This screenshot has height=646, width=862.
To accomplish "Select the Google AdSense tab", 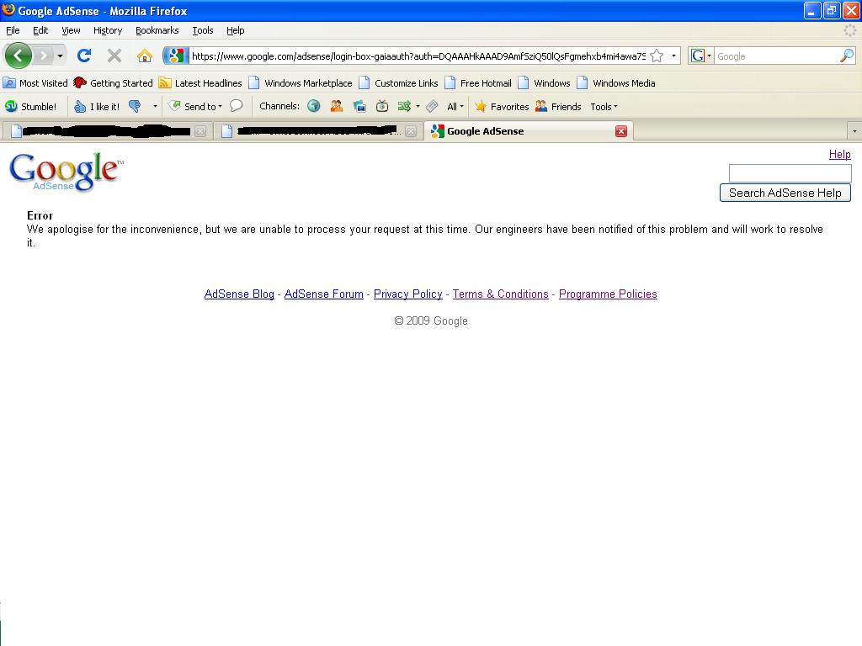I will pyautogui.click(x=529, y=130).
